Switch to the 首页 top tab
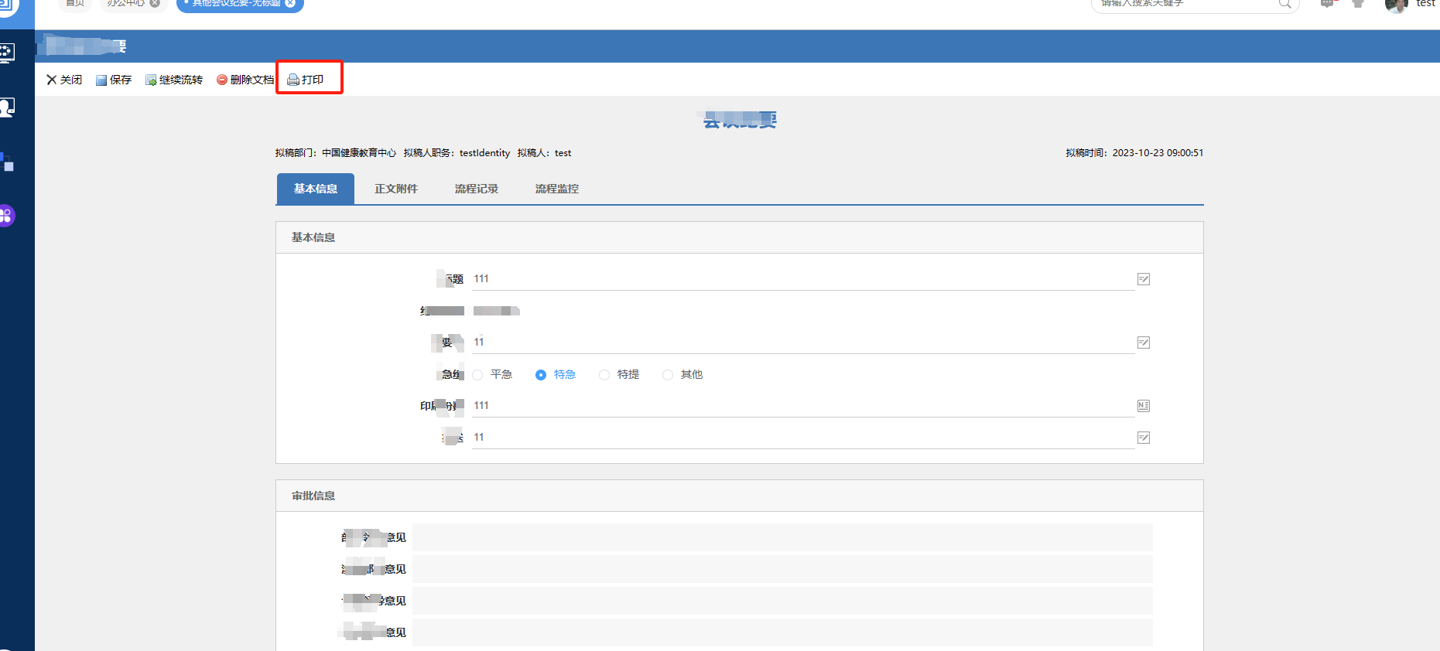The image size is (1440, 651). (75, 4)
